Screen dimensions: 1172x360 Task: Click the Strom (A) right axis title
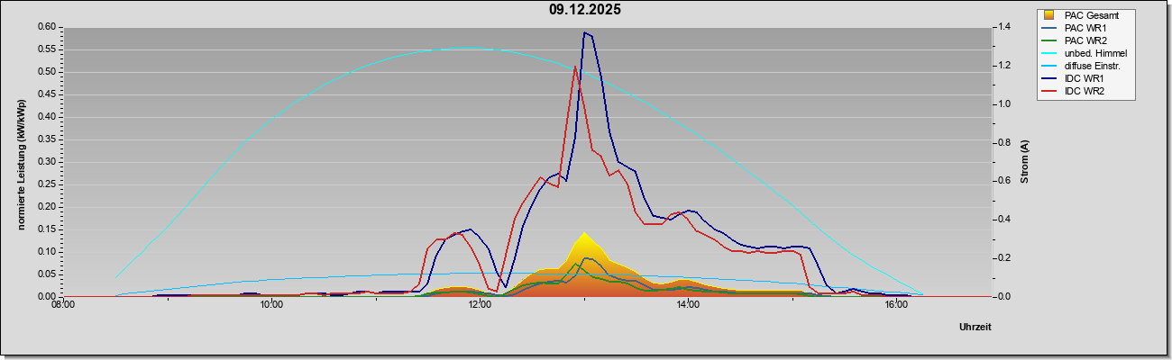coord(1025,162)
